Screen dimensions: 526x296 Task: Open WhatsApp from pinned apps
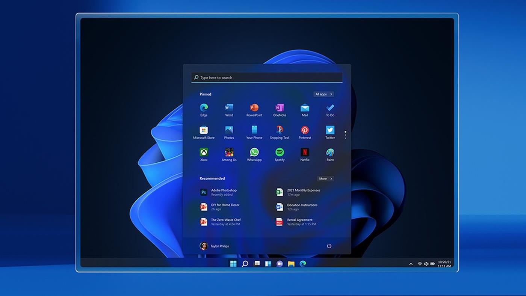[x=254, y=153]
